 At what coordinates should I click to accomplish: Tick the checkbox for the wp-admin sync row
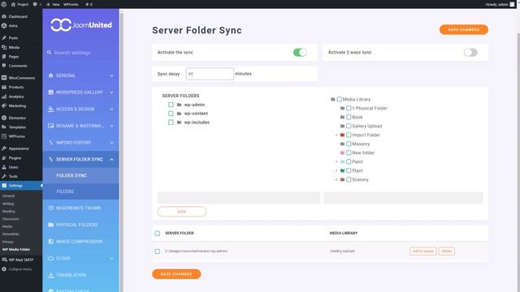coord(158,251)
